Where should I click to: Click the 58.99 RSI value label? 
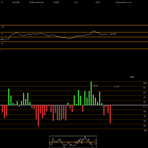point(113,34)
